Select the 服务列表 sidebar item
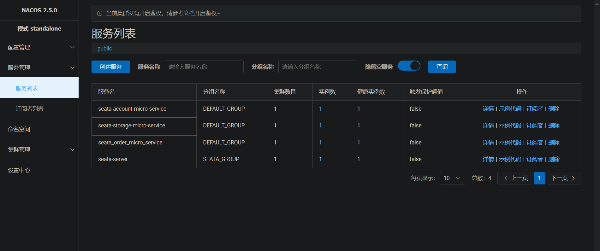The width and height of the screenshot is (600, 251). 27,88
